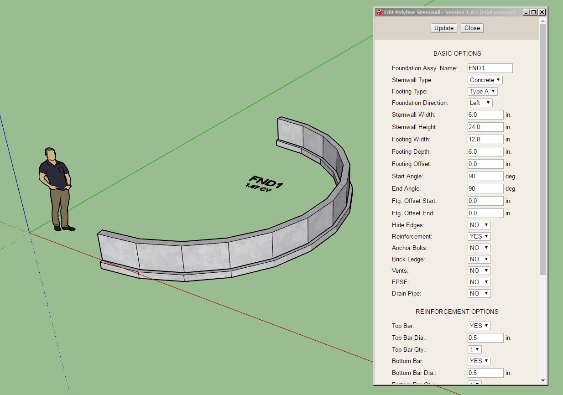
Task: Click the Foundation Assy. Name field
Action: (490, 68)
